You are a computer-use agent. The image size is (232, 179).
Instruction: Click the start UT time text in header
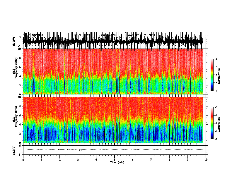pyautogui.click(x=141, y=35)
